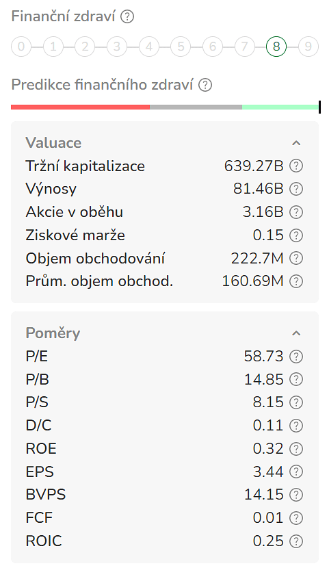Open info icon next to FCF
329x568 pixels.
[296, 518]
